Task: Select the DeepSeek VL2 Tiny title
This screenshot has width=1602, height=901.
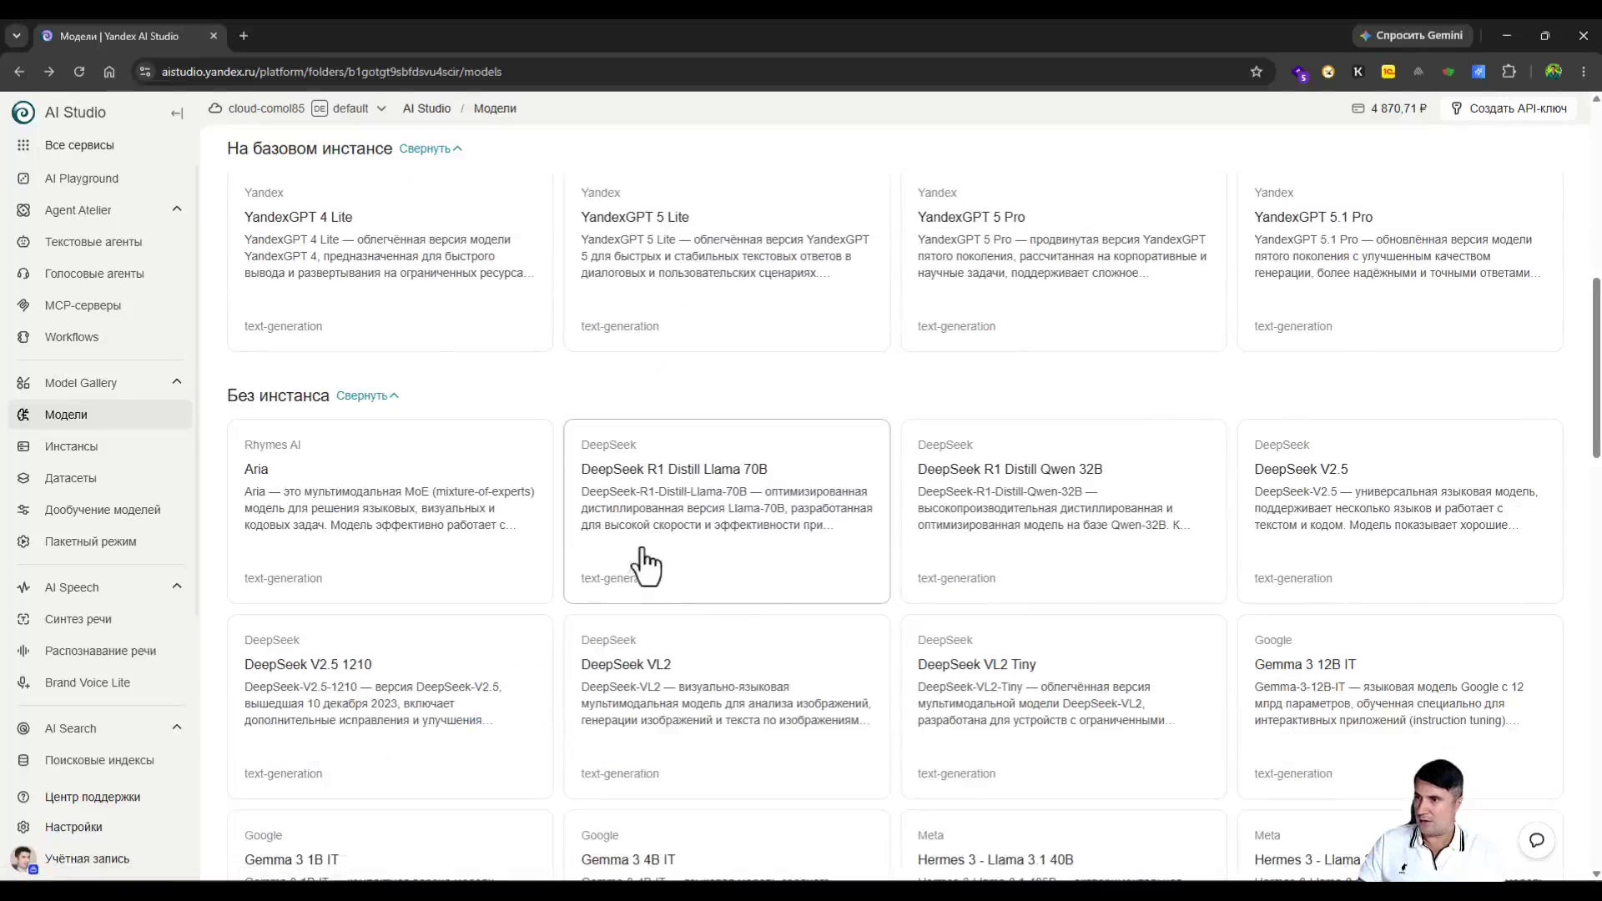Action: click(976, 664)
